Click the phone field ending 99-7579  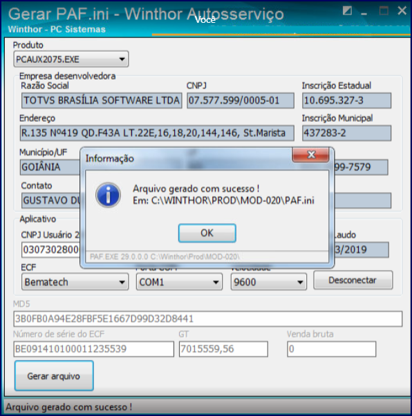pyautogui.click(x=361, y=167)
